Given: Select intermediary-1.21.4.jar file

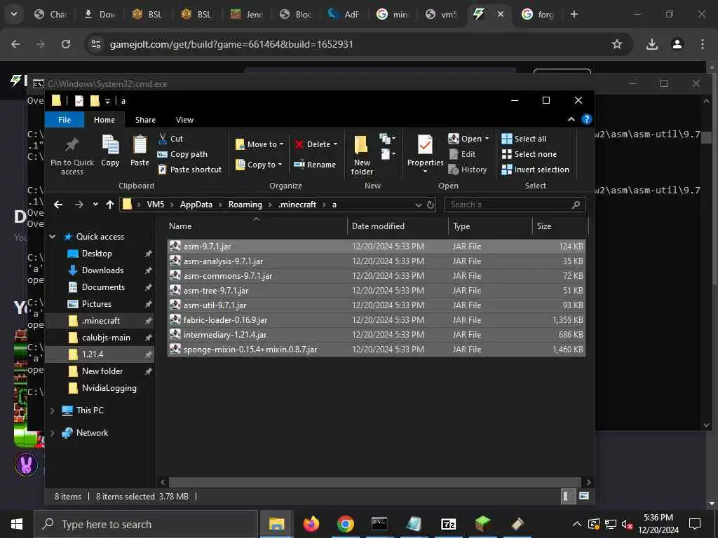Looking at the screenshot, I should (377, 335).
